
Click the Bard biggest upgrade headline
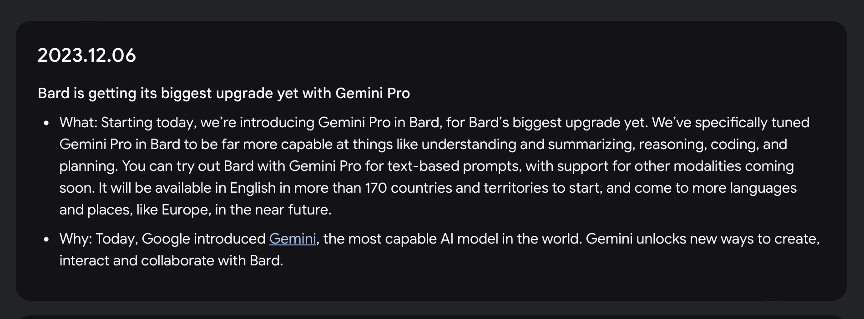pos(223,93)
